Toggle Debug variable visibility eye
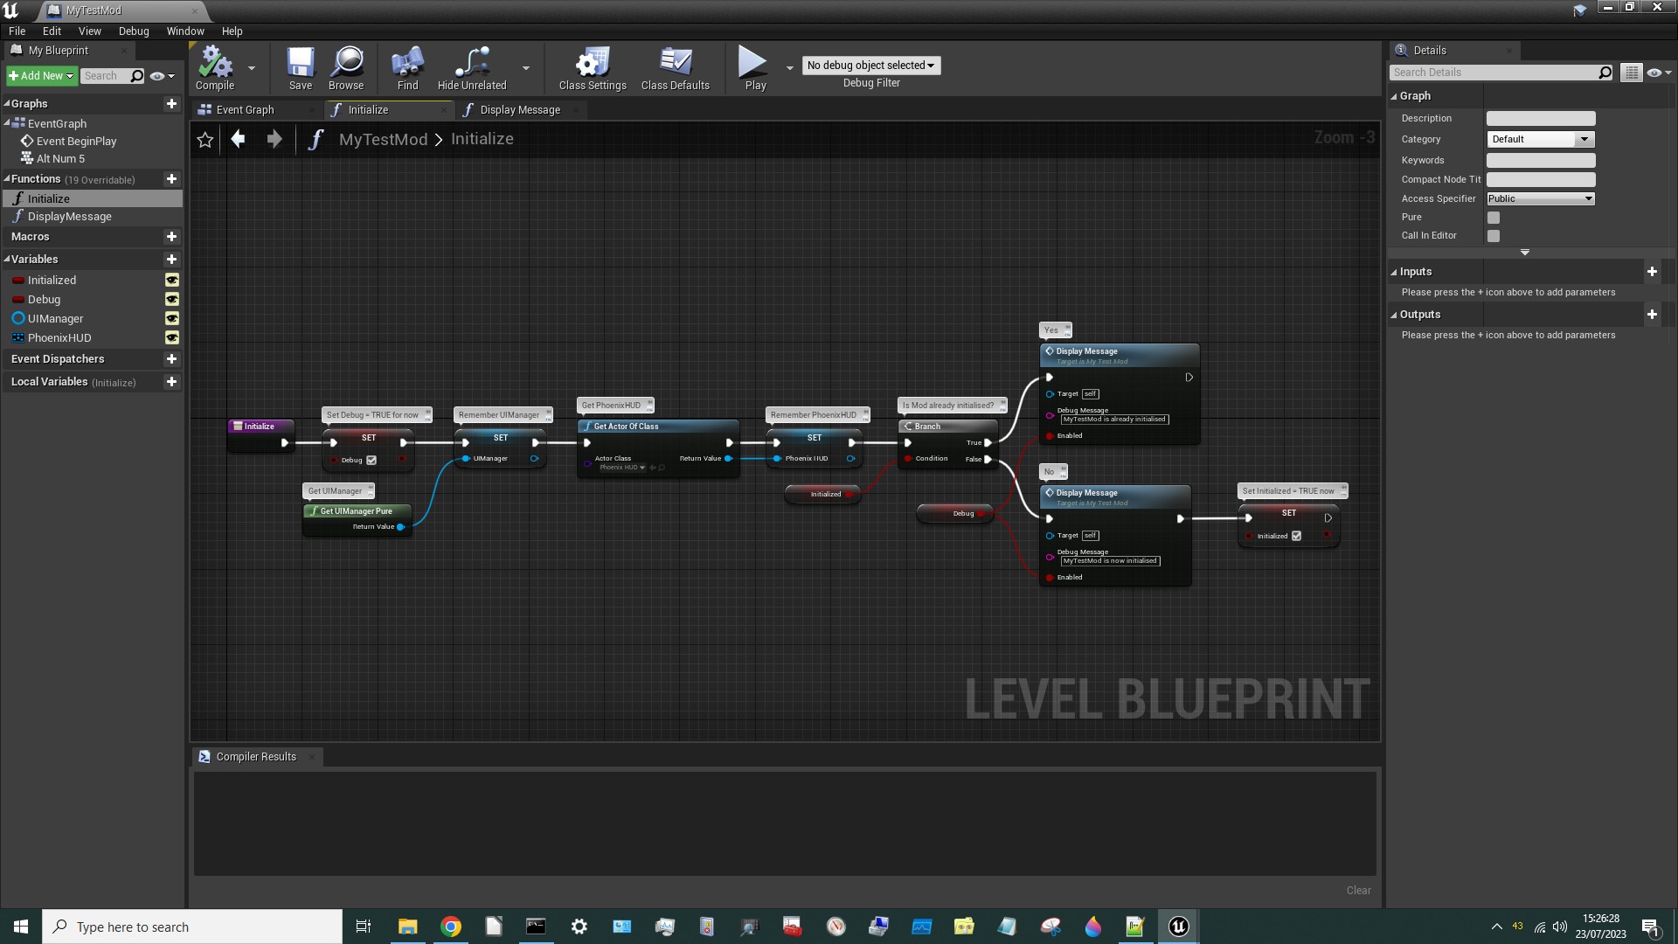The image size is (1678, 944). pos(172,299)
